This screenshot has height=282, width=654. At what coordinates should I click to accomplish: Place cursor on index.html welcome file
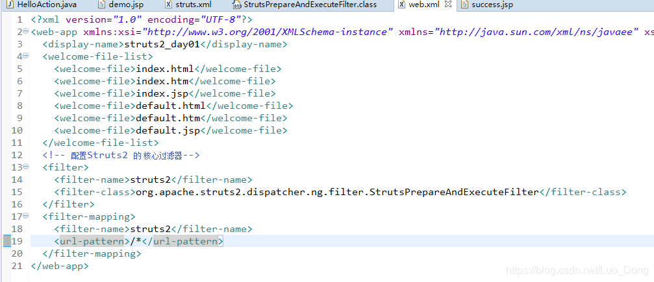point(165,69)
